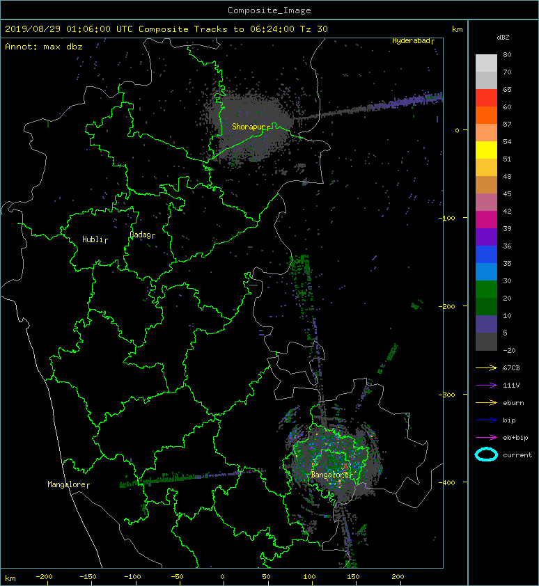
Task: Click the -200 tick on horizontal axis
Action: (44, 577)
